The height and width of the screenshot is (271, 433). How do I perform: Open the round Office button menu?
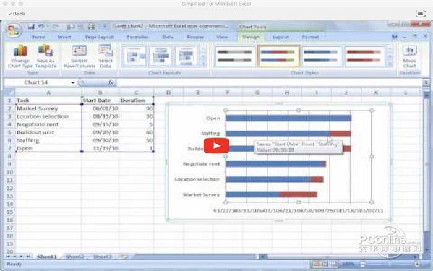pos(13,30)
